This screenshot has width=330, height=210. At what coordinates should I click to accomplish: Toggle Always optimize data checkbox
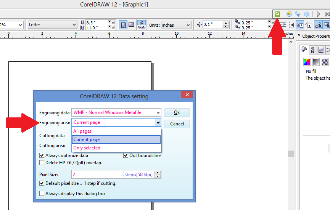pos(42,155)
